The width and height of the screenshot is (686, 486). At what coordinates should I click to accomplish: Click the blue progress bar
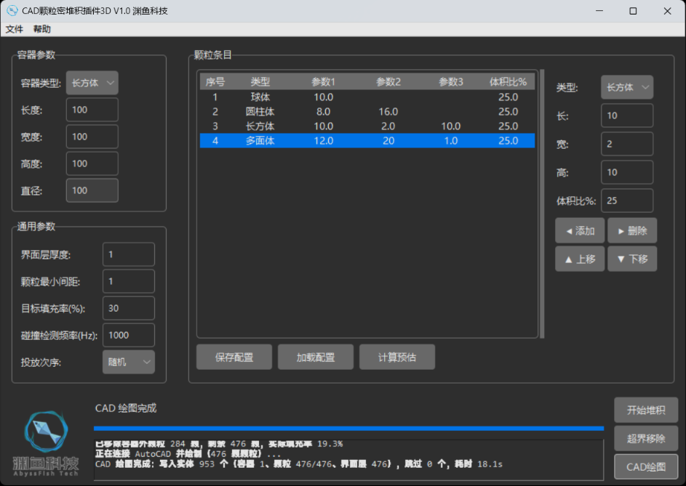(x=348, y=429)
